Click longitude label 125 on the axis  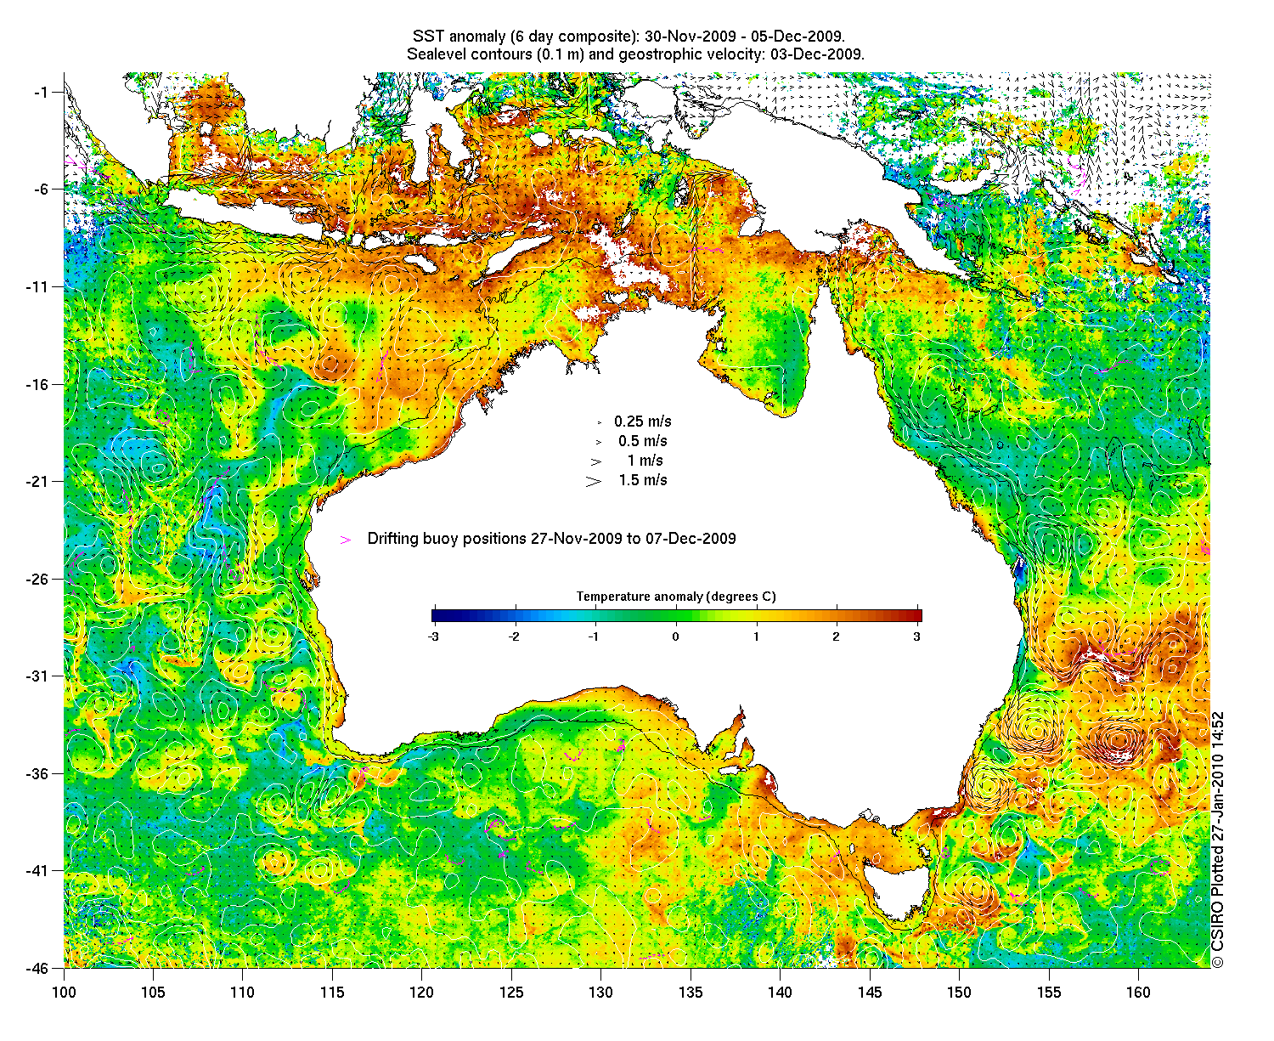coord(511,992)
